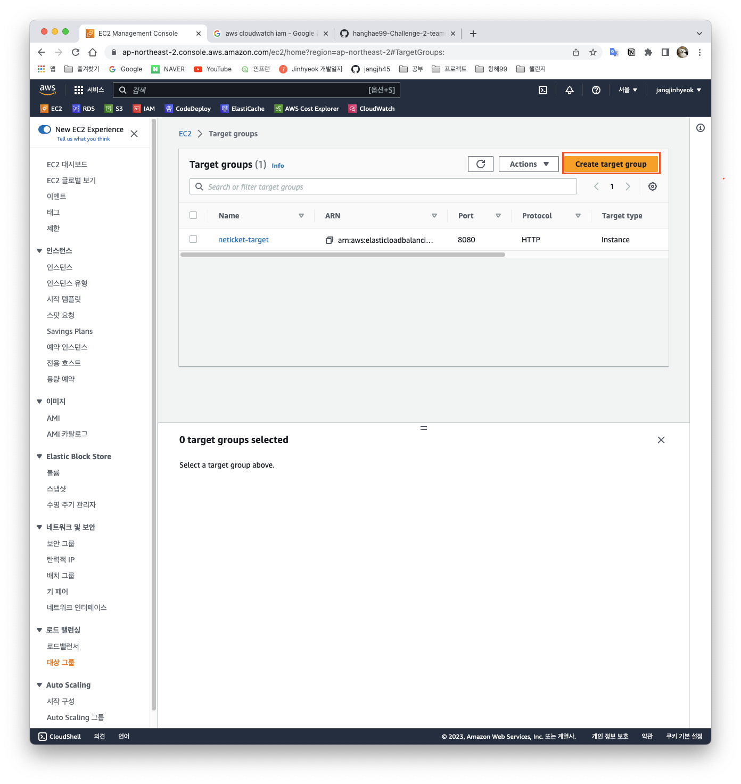Image resolution: width=741 pixels, height=784 pixels.
Task: Click Create target group button
Action: click(611, 164)
